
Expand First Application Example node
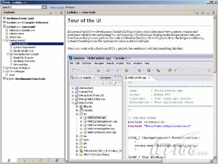click(x=8, y=54)
